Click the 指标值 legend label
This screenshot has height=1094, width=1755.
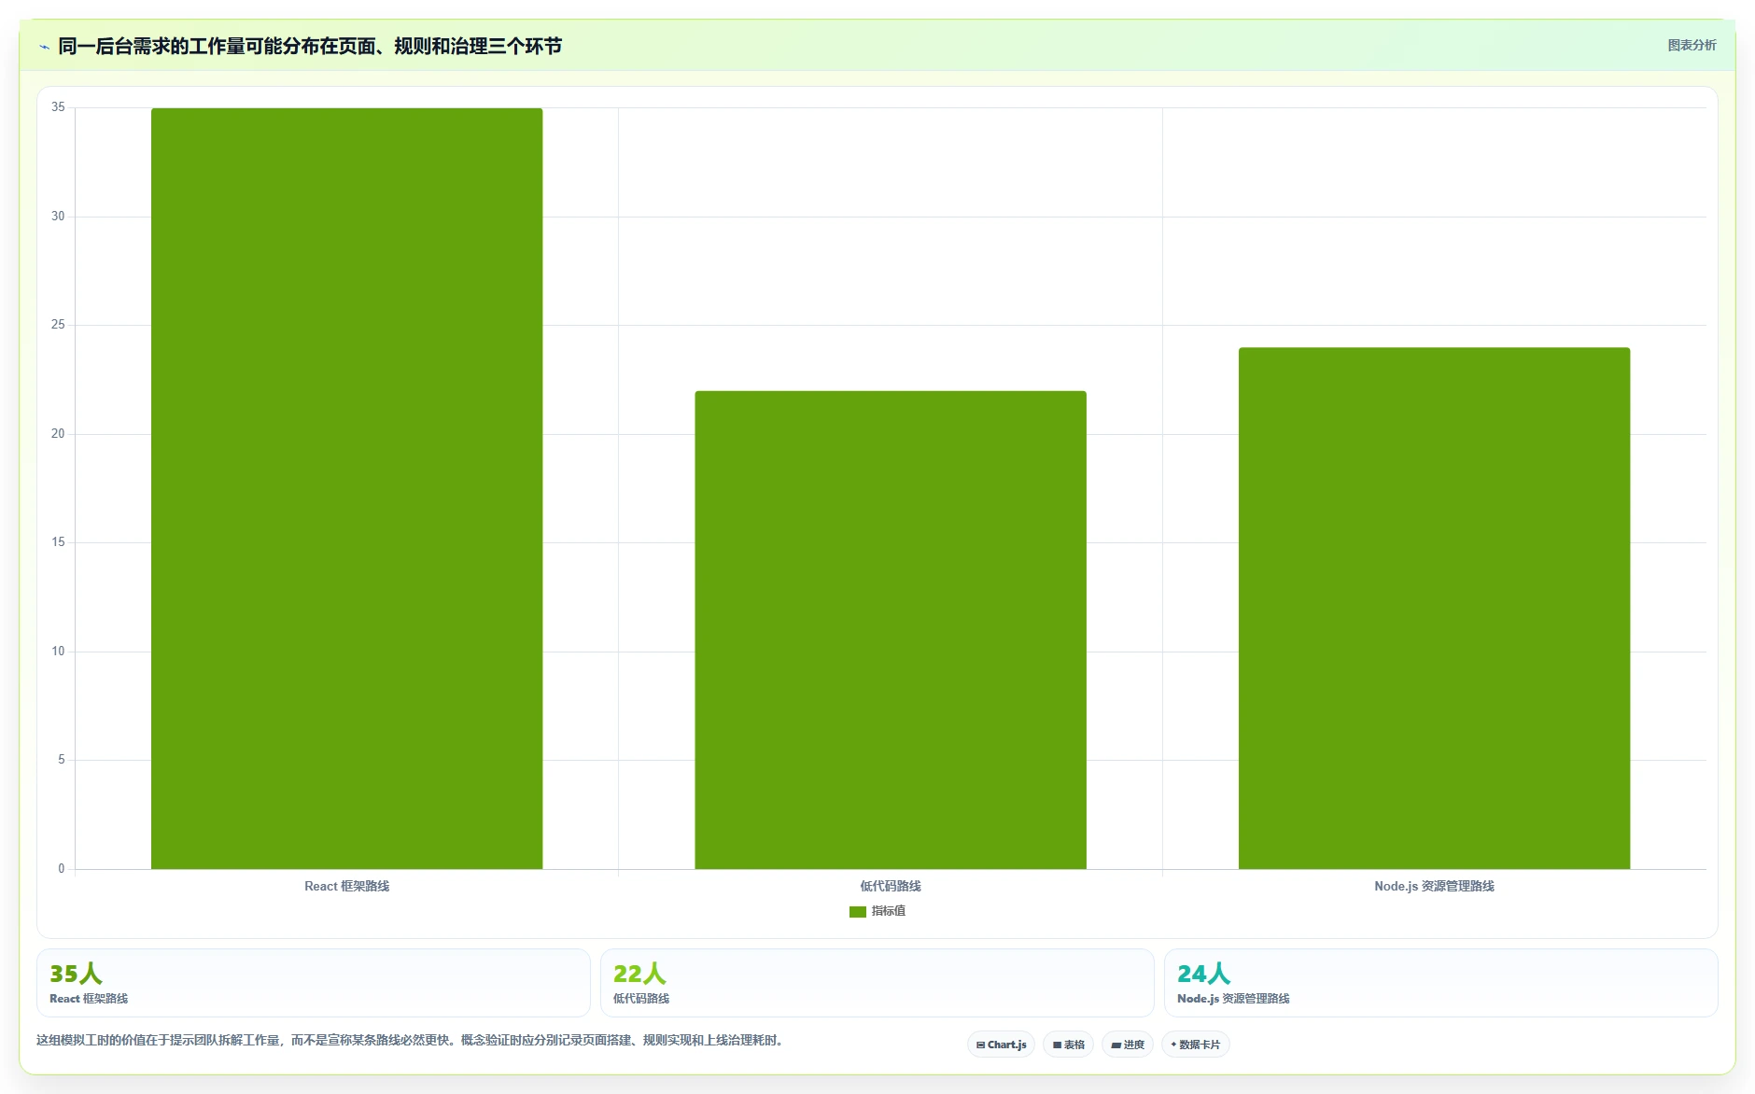click(888, 911)
